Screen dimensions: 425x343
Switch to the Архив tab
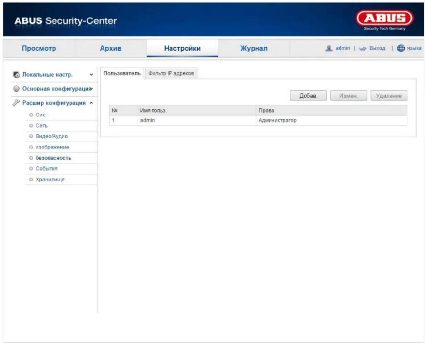(x=110, y=48)
